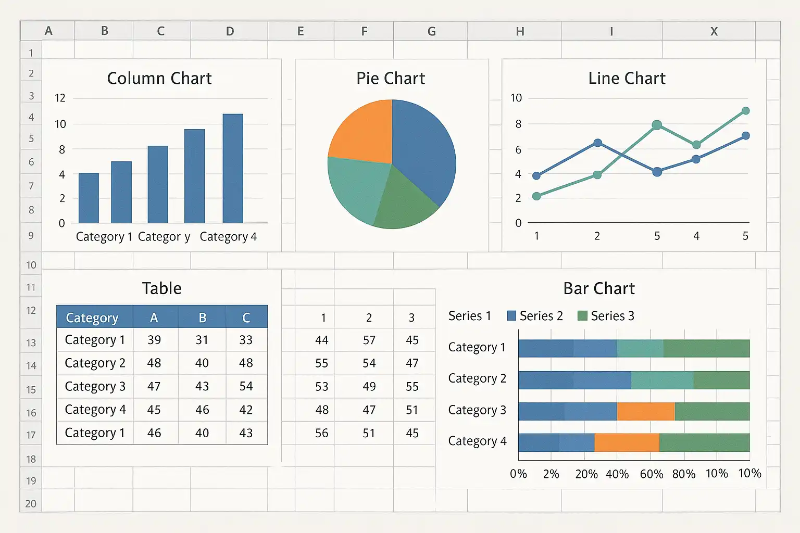Screen dimensions: 800x533
Task: Click the row 20 header
Action: (x=31, y=503)
